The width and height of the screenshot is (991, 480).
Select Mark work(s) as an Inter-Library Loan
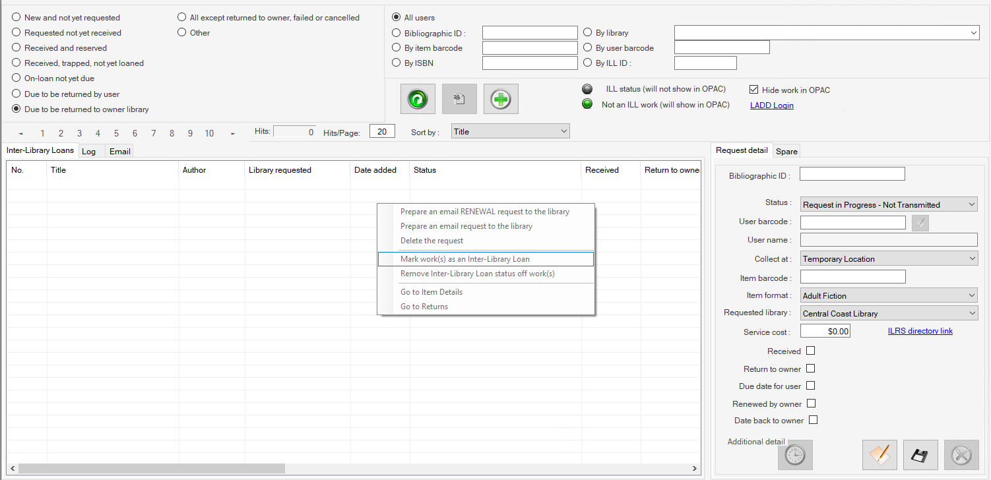[464, 259]
